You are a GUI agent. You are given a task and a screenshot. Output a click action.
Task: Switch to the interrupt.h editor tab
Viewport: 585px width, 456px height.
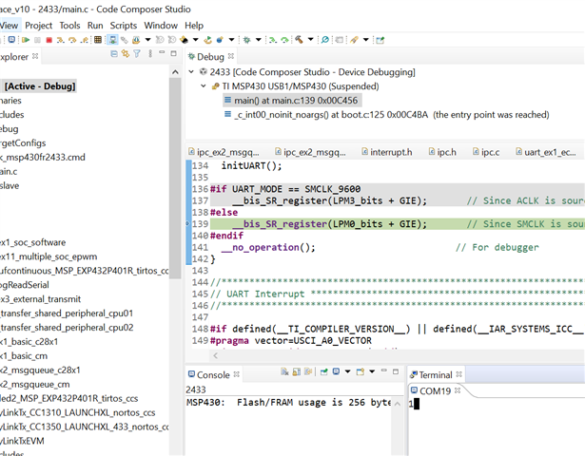391,151
